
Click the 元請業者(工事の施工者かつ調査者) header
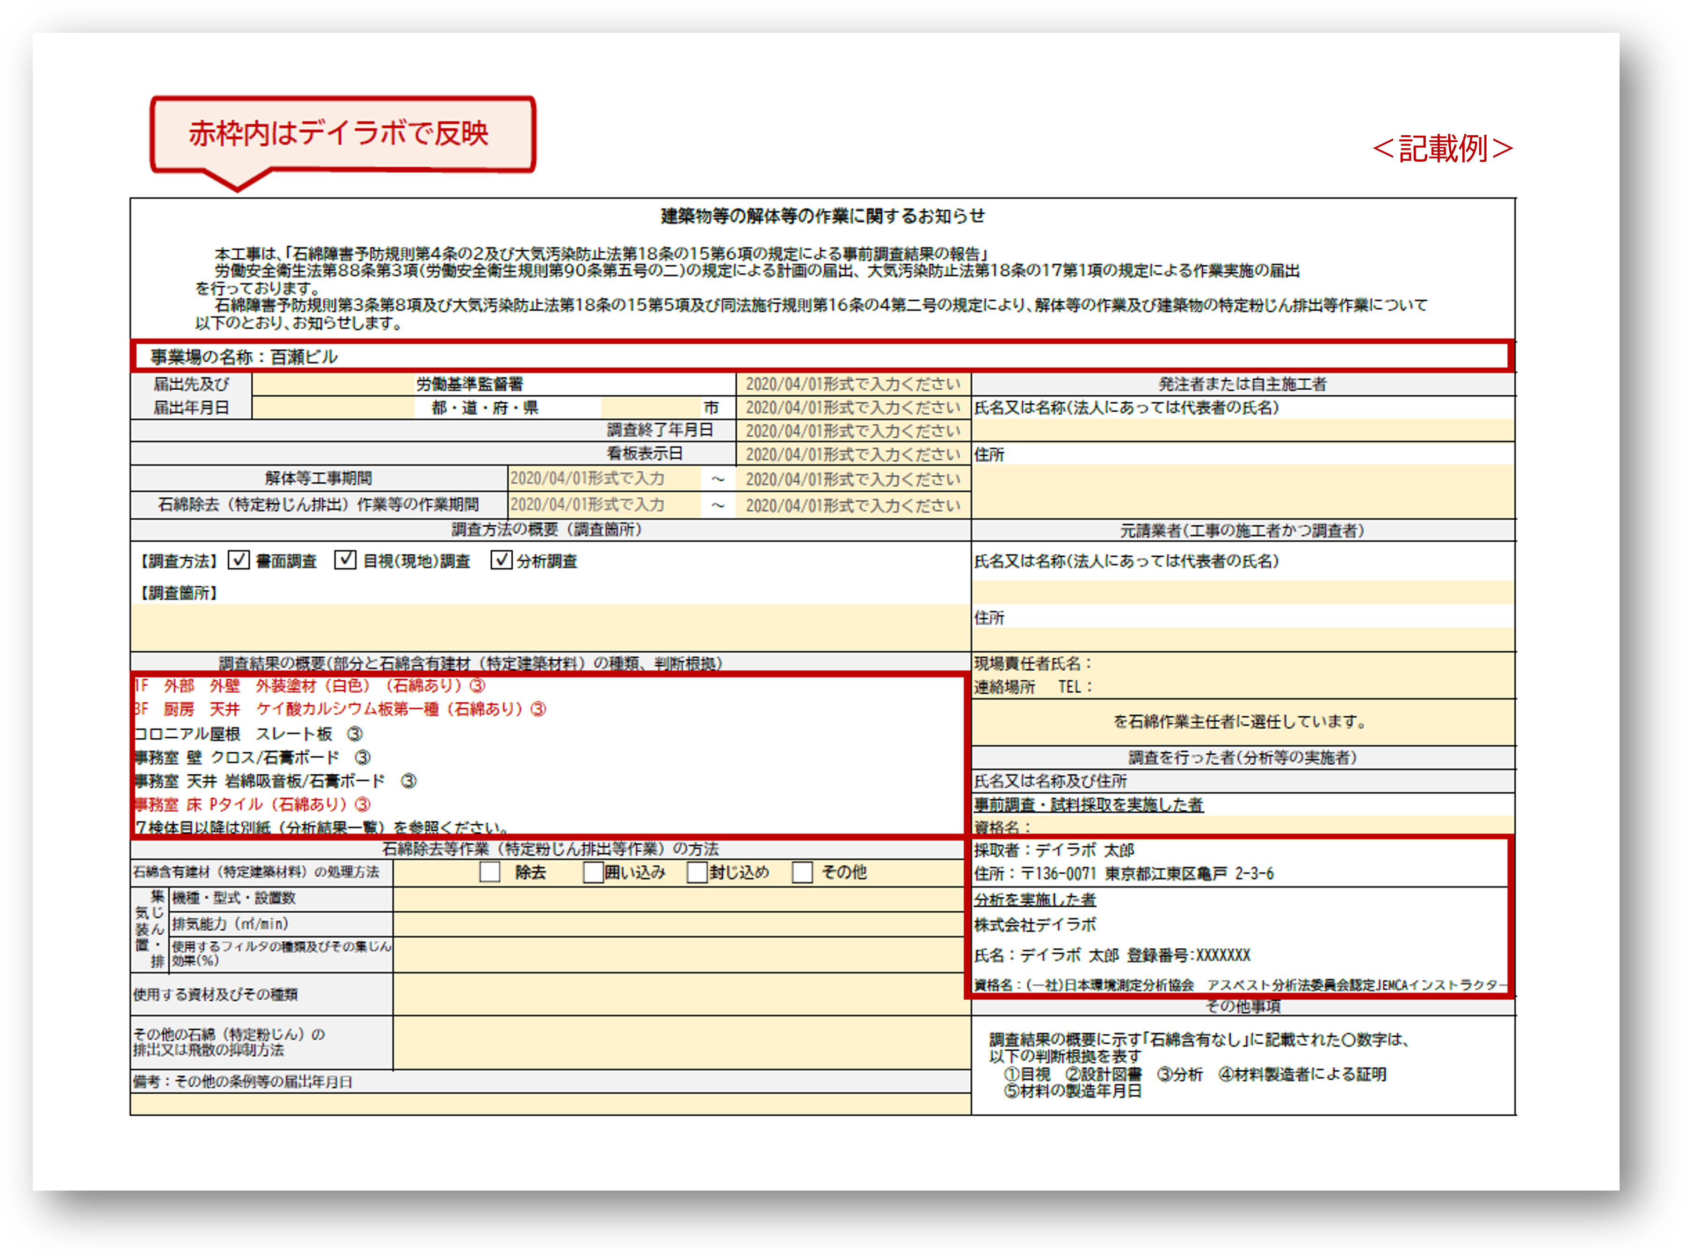pyautogui.click(x=1243, y=530)
